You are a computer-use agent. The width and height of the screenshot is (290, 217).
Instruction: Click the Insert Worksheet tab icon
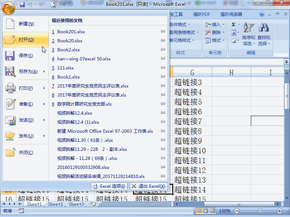[x=94, y=204]
